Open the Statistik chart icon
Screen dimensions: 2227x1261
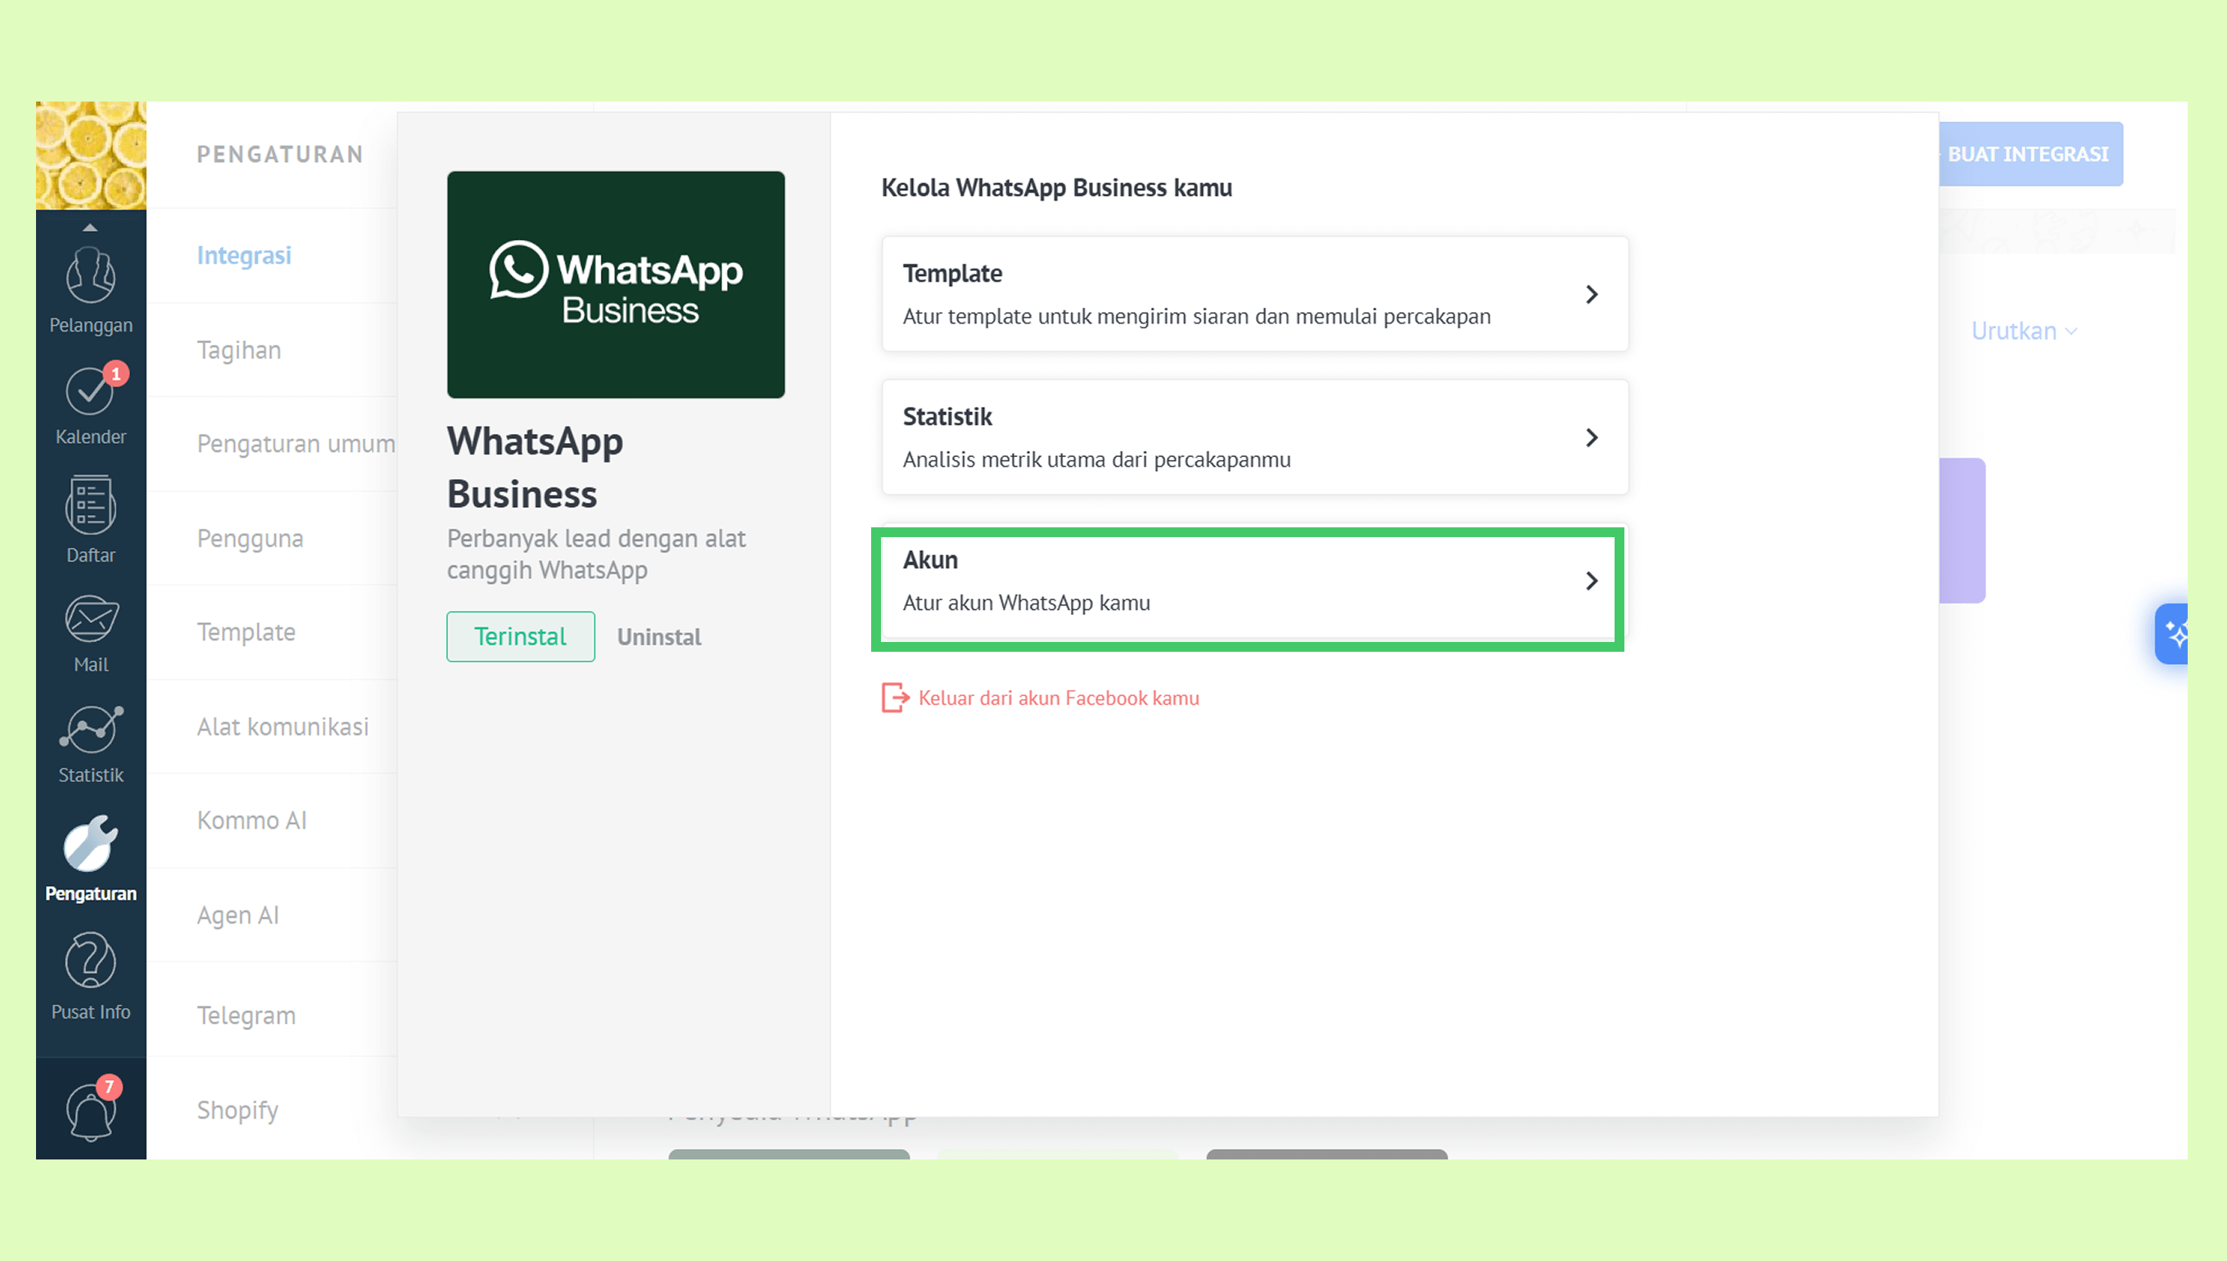coord(91,729)
